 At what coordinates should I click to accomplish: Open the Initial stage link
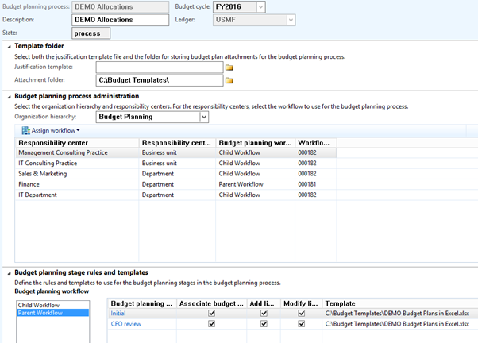click(x=120, y=313)
